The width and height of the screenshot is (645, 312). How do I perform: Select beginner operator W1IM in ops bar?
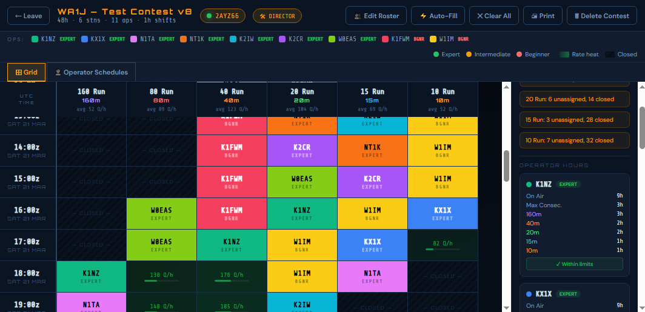pyautogui.click(x=449, y=39)
